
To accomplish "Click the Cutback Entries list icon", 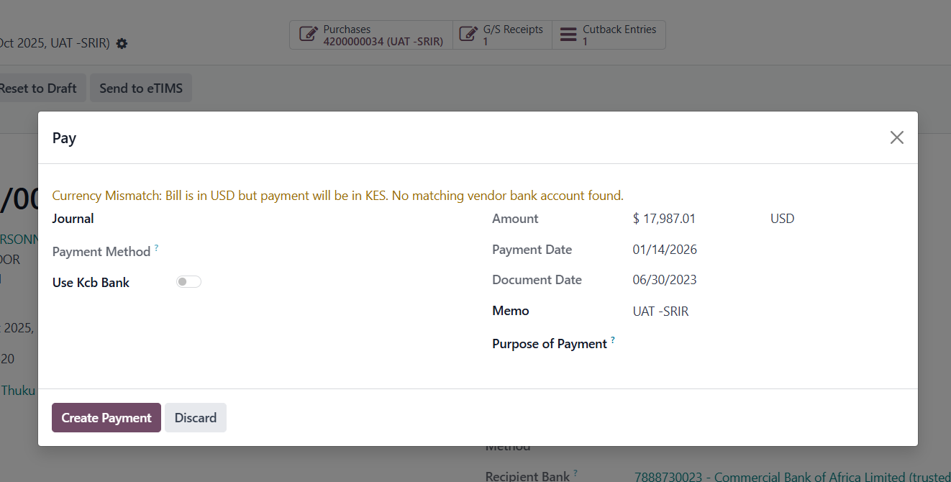I will click(x=568, y=35).
